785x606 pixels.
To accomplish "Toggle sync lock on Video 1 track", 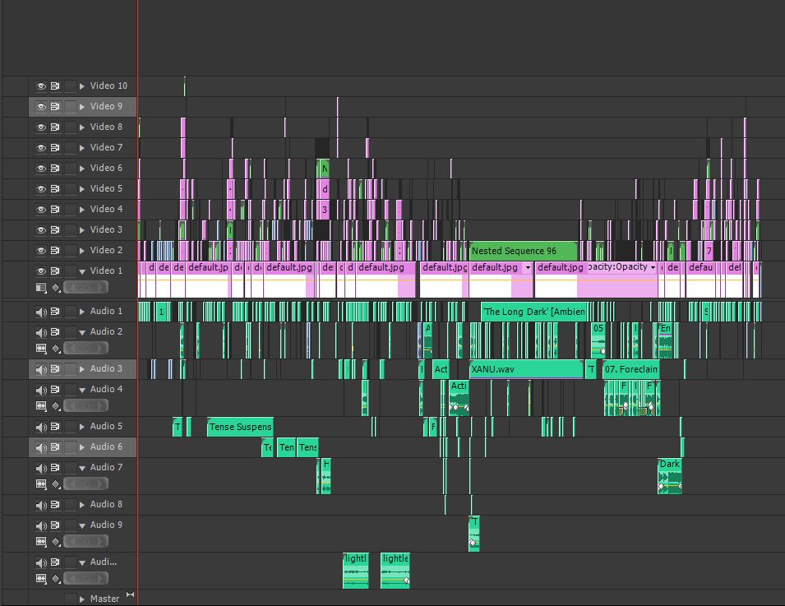I will [55, 271].
